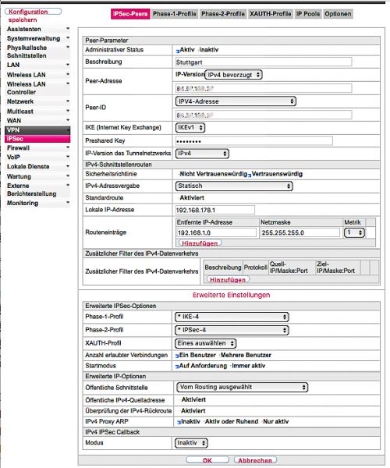Select Aktiv administrative status radio
The width and height of the screenshot is (390, 468).
pos(178,51)
